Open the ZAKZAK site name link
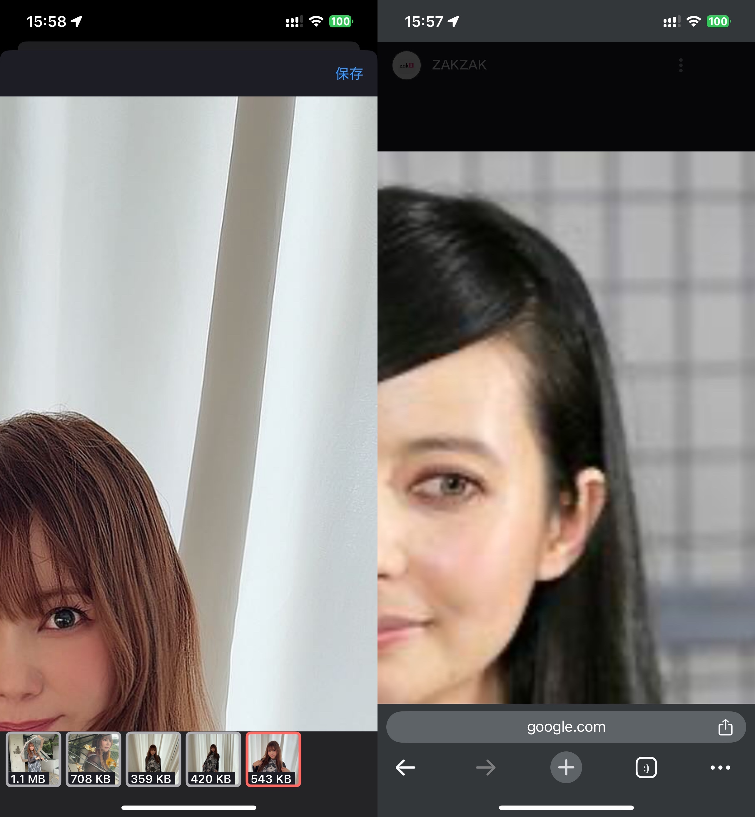Image resolution: width=755 pixels, height=817 pixels. (x=459, y=65)
